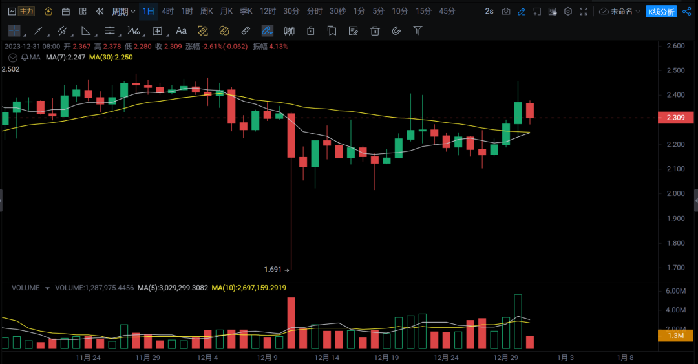The height and width of the screenshot is (364, 698).
Task: Select the trend line drawing tool
Action: click(38, 30)
